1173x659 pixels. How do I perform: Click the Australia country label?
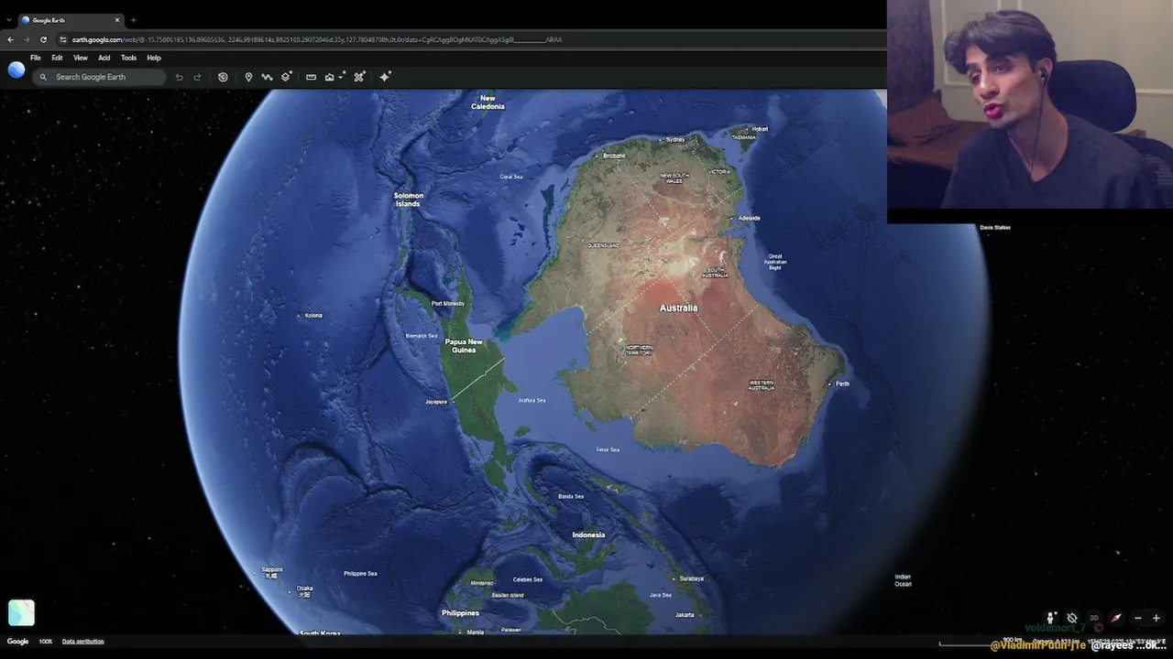point(678,308)
